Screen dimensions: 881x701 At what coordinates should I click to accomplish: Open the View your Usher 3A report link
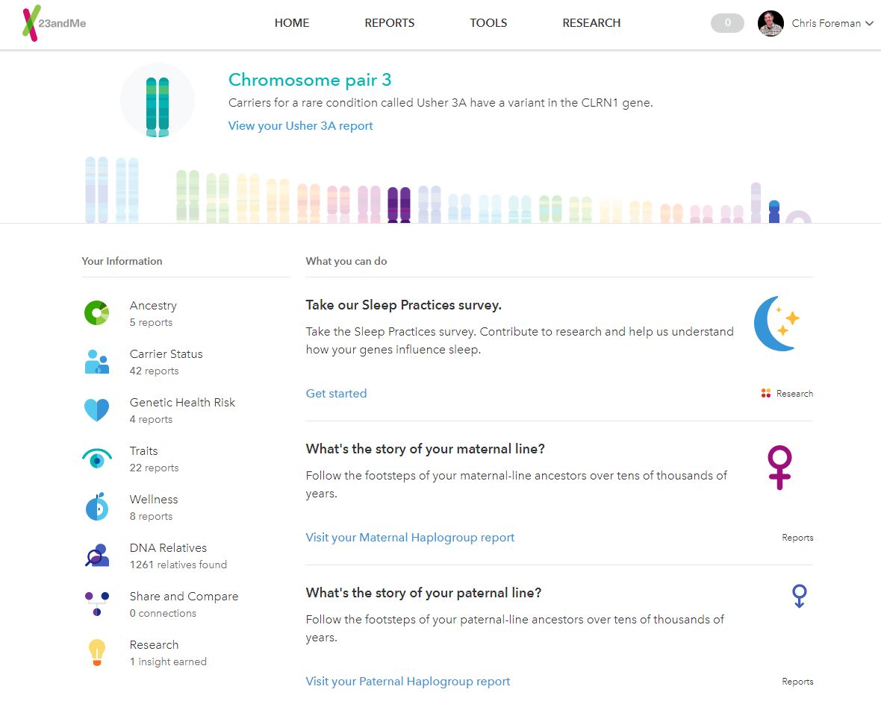(x=300, y=126)
